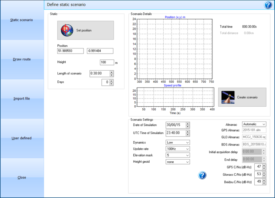275x198 pixels.
Task: Open the Height geoid dropdown
Action: click(x=178, y=162)
